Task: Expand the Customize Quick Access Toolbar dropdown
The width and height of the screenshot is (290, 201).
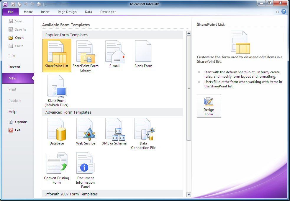Action: pos(45,4)
